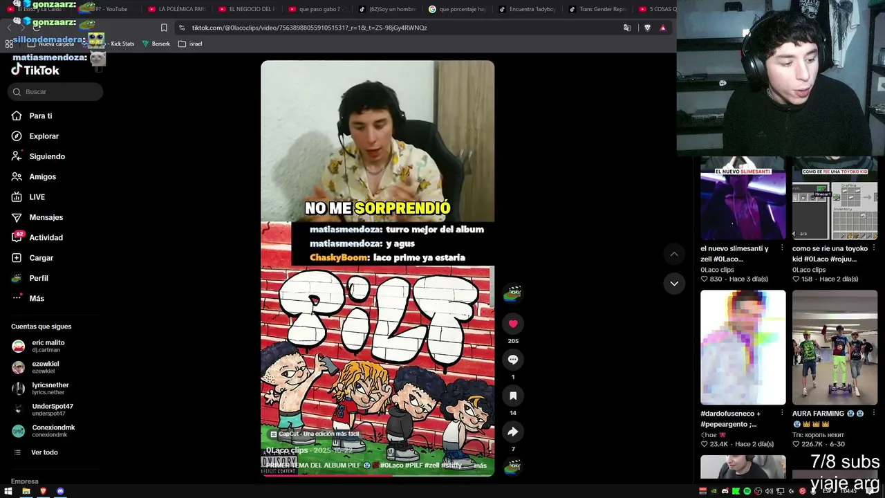Open the israel bookmarks folder
The image size is (885, 498).
pos(190,44)
